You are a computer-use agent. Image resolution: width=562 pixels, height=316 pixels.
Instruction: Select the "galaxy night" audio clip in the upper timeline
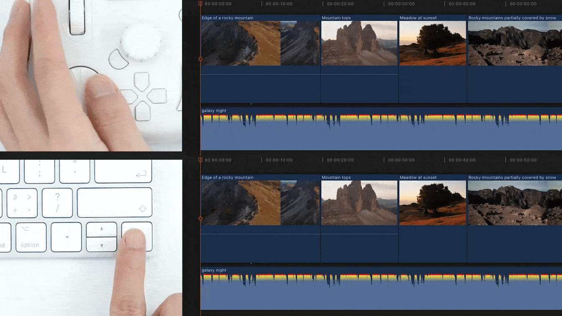click(381, 129)
